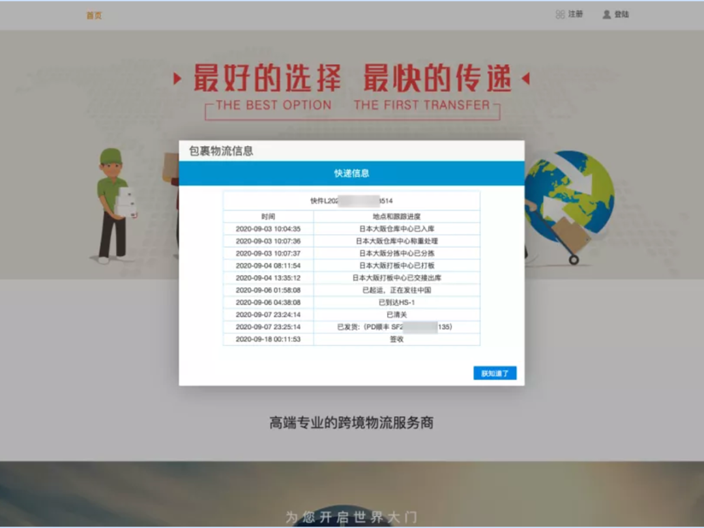This screenshot has height=528, width=704.
Task: Click the 已清关 status cell
Action: coord(397,315)
